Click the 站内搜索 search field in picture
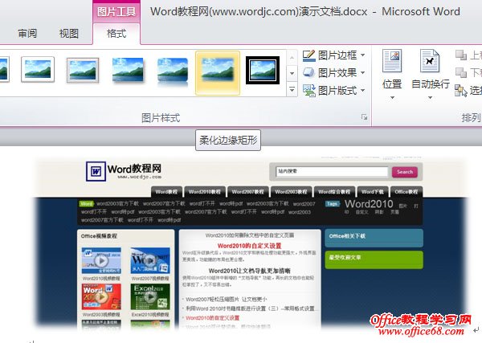482x343 pixels. [332, 172]
